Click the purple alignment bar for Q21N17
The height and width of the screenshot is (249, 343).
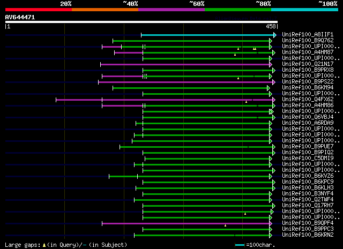coord(185,64)
